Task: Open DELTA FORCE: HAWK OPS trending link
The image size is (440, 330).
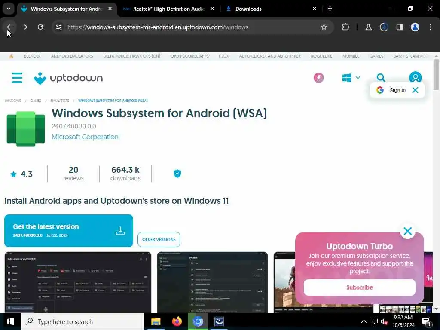Action: (131, 56)
